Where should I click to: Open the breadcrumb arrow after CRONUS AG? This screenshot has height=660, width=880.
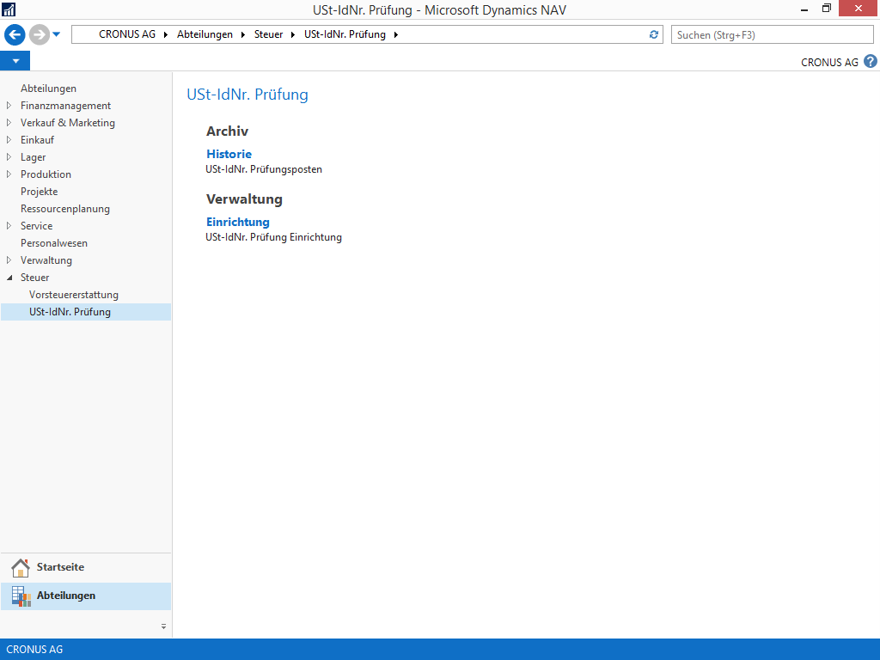(x=166, y=34)
